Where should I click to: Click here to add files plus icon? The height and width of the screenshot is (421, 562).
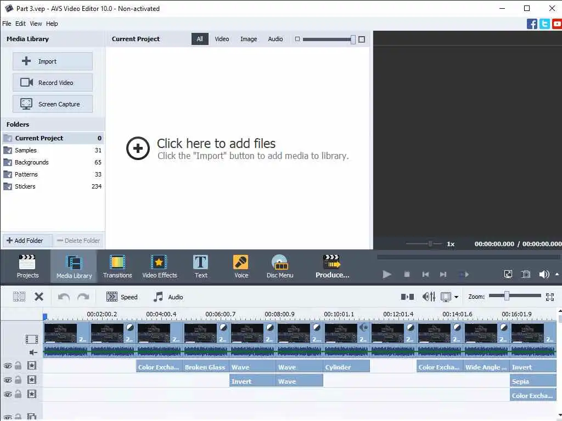pos(138,148)
